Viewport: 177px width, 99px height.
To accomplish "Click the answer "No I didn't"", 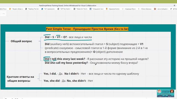I will tap(71, 74).
